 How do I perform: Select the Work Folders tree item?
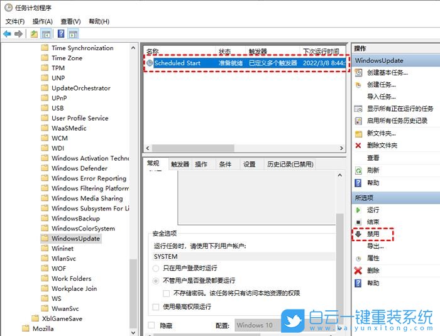[x=71, y=278]
